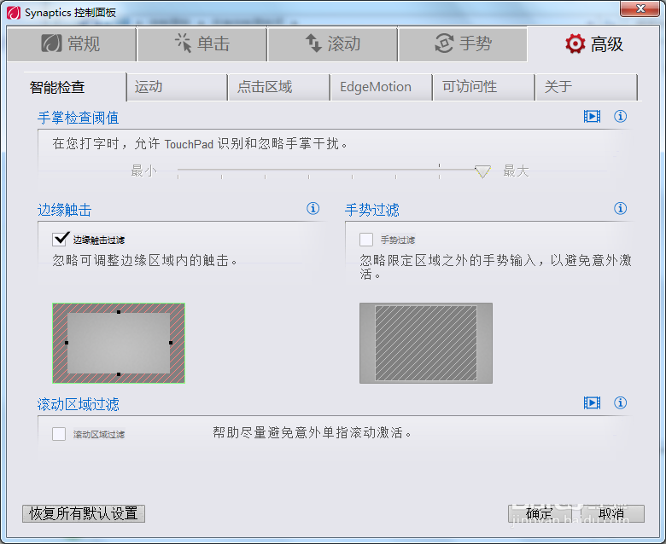Image resolution: width=666 pixels, height=544 pixels.
Task: Open the 手势 main tab
Action: coord(463,44)
